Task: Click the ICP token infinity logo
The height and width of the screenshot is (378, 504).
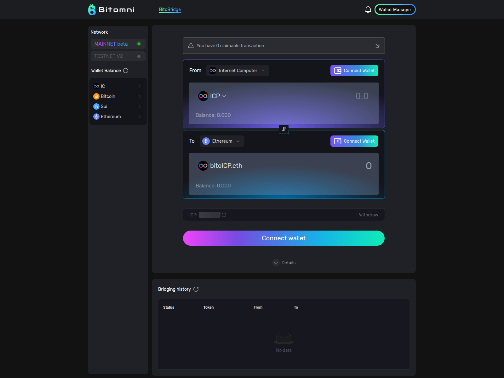Action: pyautogui.click(x=203, y=96)
